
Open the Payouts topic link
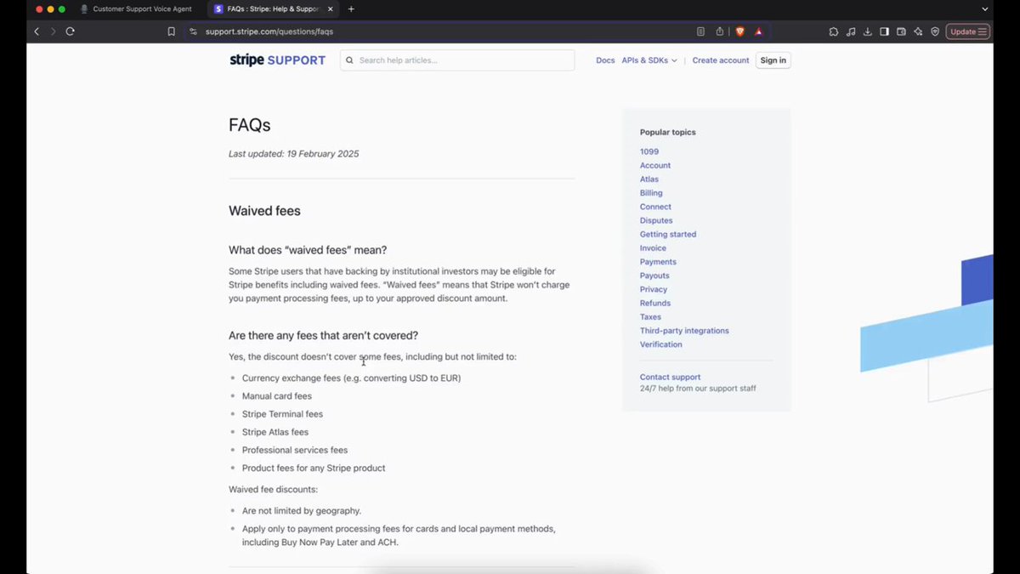click(x=654, y=276)
